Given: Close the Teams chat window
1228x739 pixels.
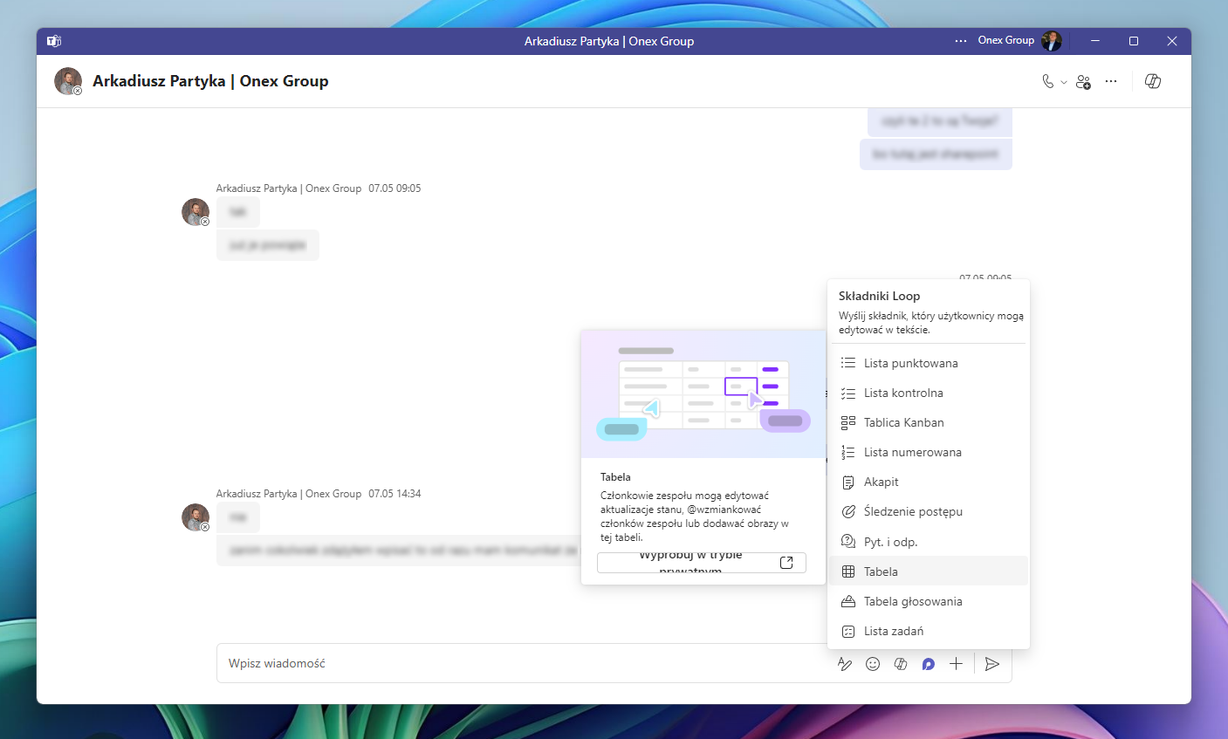Looking at the screenshot, I should [x=1172, y=41].
